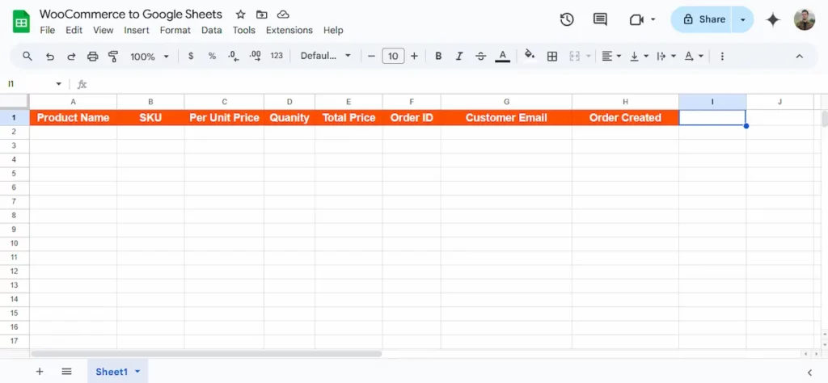Open the Extensions menu

point(289,30)
